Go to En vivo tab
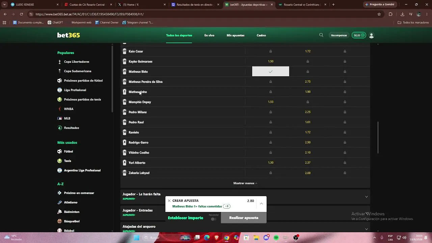Viewport: 432px width, 243px height. pos(209,35)
